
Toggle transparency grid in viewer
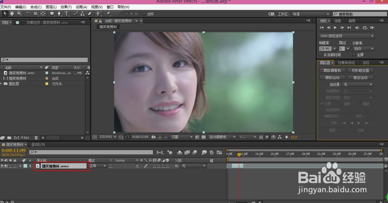point(203,137)
